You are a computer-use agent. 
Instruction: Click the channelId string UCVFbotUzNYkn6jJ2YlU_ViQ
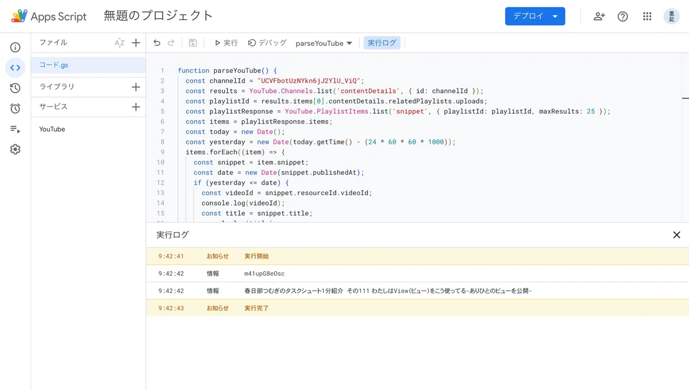309,81
